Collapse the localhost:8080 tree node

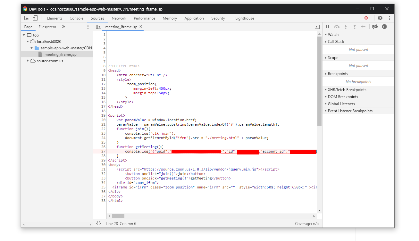28,42
